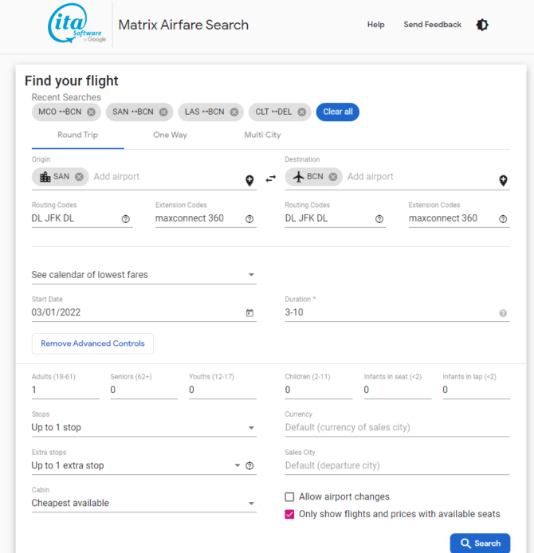This screenshot has width=534, height=553.
Task: Open help for origin Extension Codes
Action: coord(249,219)
